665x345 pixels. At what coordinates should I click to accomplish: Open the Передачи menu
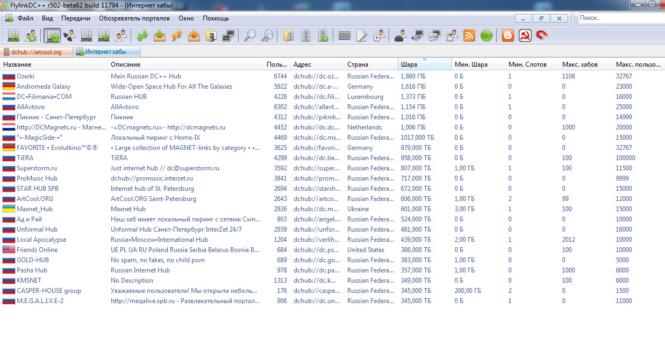(76, 18)
